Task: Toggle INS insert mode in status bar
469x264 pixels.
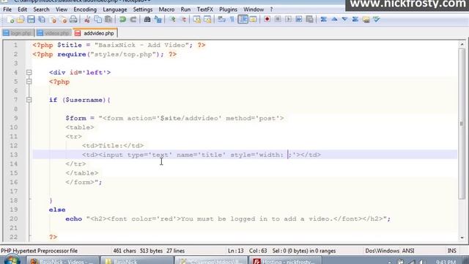Action: coord(451,251)
